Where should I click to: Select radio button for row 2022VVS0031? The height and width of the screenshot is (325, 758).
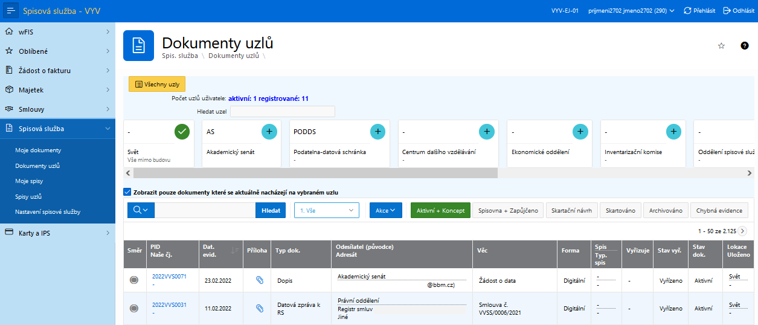click(134, 308)
